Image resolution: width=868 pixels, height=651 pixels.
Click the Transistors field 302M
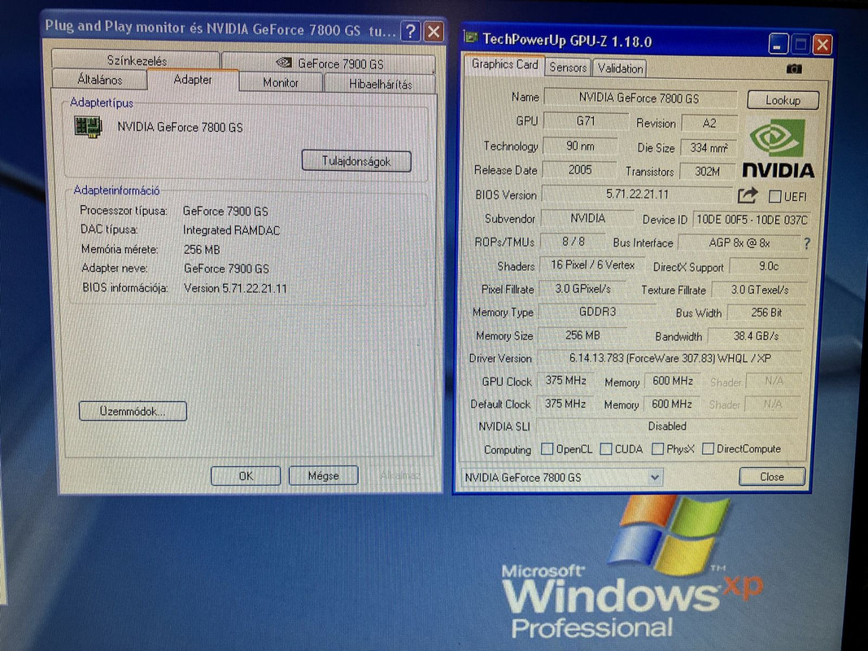pyautogui.click(x=708, y=172)
